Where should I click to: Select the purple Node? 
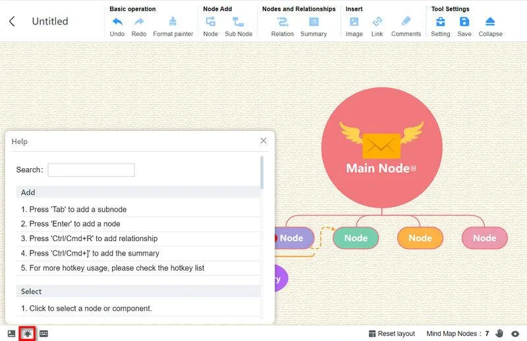point(294,238)
